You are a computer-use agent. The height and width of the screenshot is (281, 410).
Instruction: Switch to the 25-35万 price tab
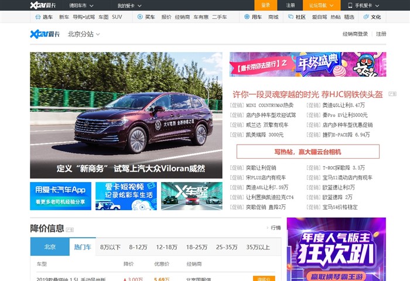coord(227,247)
